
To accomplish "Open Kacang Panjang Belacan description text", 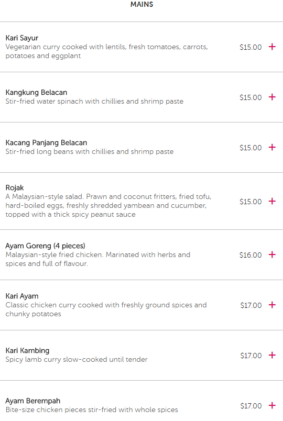I will point(90,152).
